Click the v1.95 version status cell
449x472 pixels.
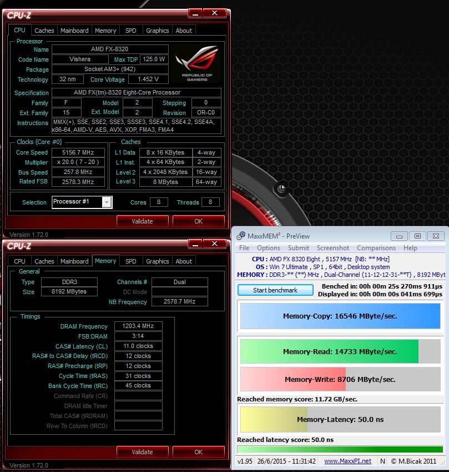[x=245, y=461]
